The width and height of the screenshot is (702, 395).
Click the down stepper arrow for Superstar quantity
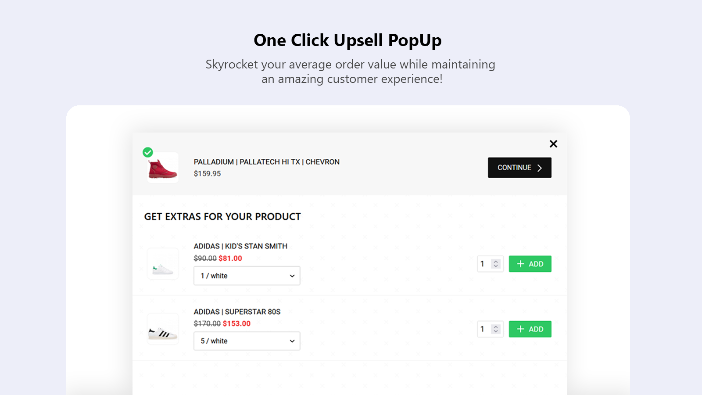(496, 331)
